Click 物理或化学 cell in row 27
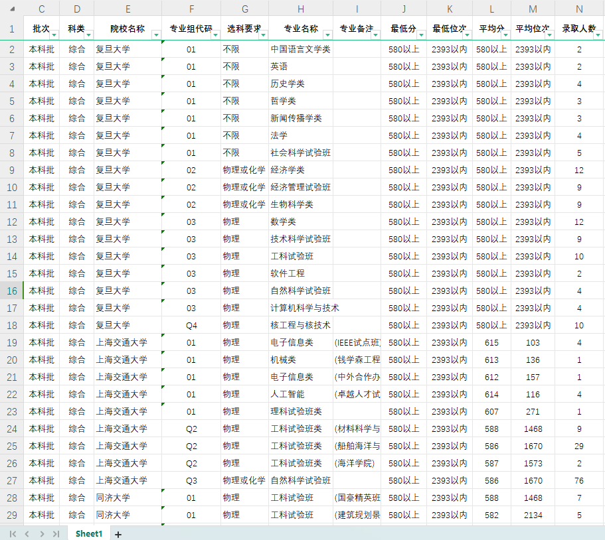 [x=244, y=480]
